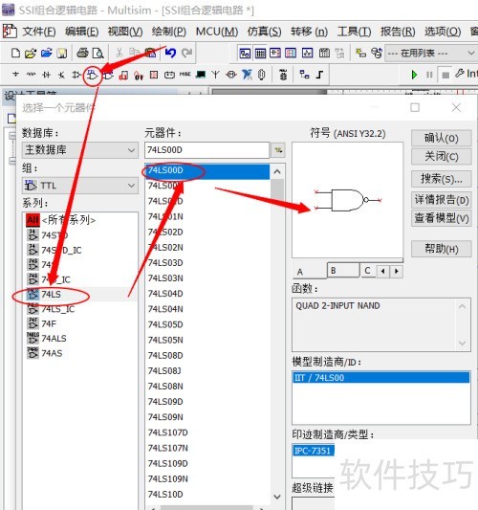The height and width of the screenshot is (510, 478).
Task: Open the 绘制(P) menu
Action: coord(169,32)
